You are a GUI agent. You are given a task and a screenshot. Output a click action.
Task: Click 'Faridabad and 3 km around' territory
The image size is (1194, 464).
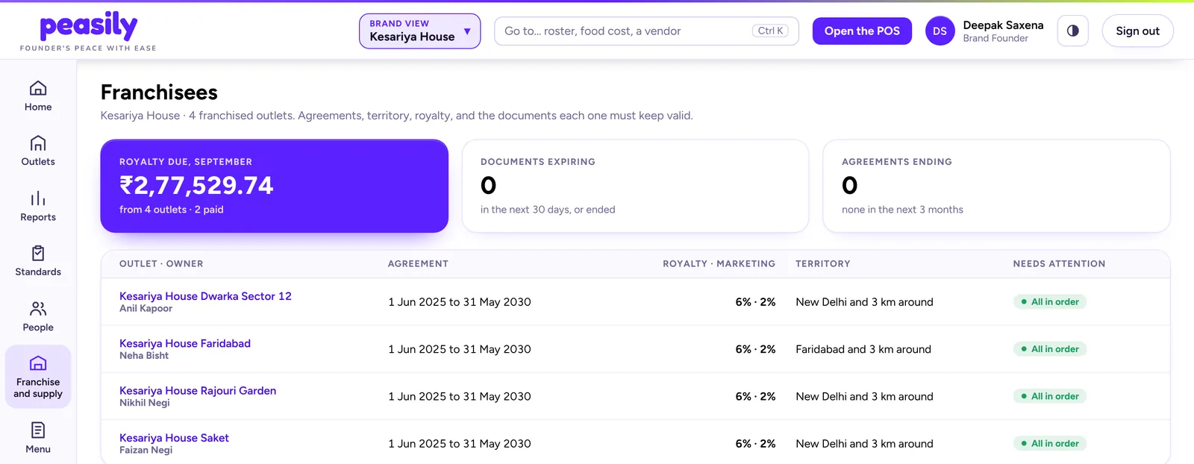[x=863, y=349]
